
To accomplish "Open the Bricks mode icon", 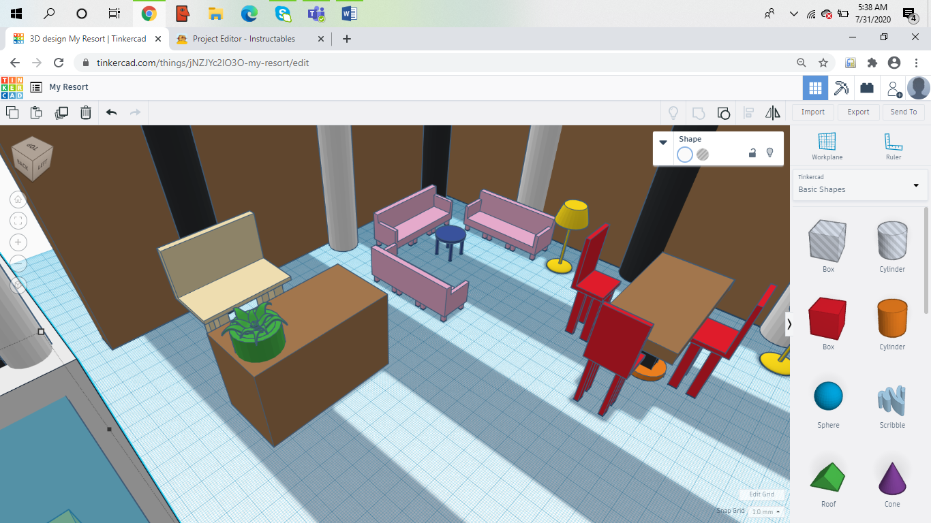I will coord(867,88).
